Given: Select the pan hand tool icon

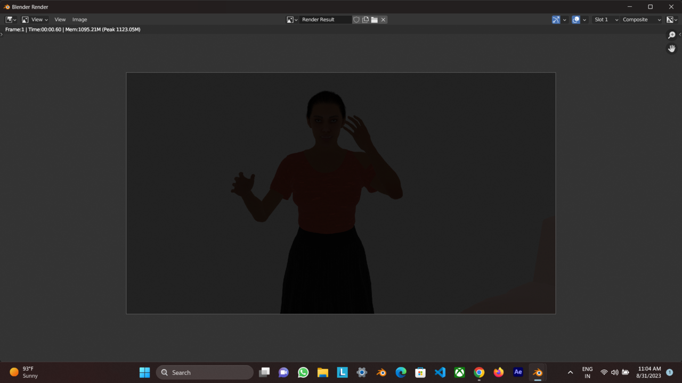Looking at the screenshot, I should [671, 48].
